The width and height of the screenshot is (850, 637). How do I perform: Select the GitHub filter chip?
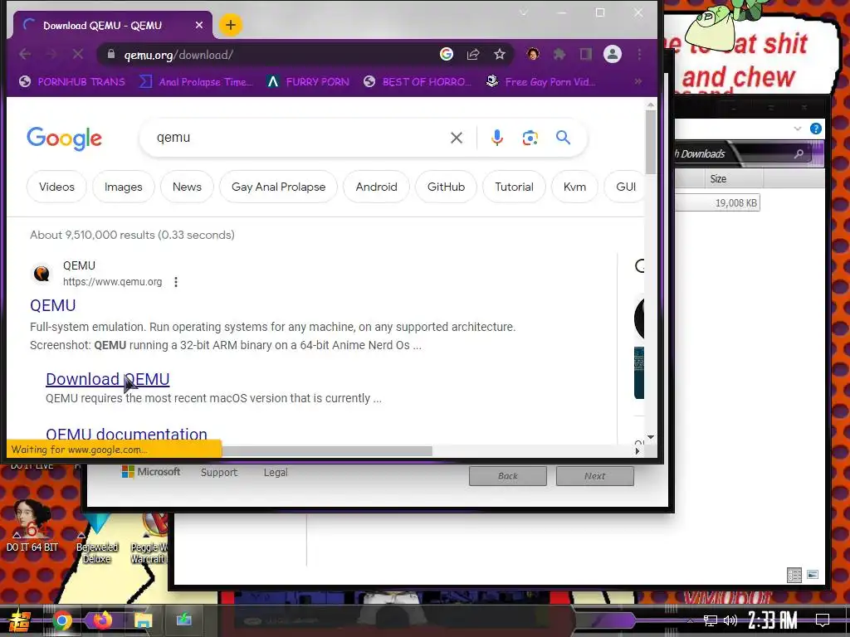(446, 187)
